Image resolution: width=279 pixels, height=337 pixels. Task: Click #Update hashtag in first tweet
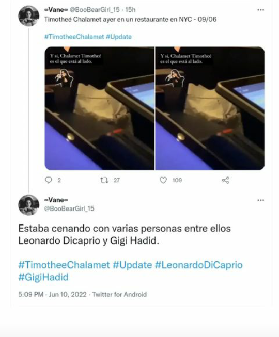[x=119, y=37]
